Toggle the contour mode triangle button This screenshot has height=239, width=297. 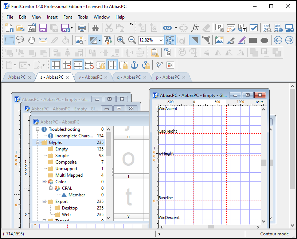pyautogui.click(x=195, y=40)
